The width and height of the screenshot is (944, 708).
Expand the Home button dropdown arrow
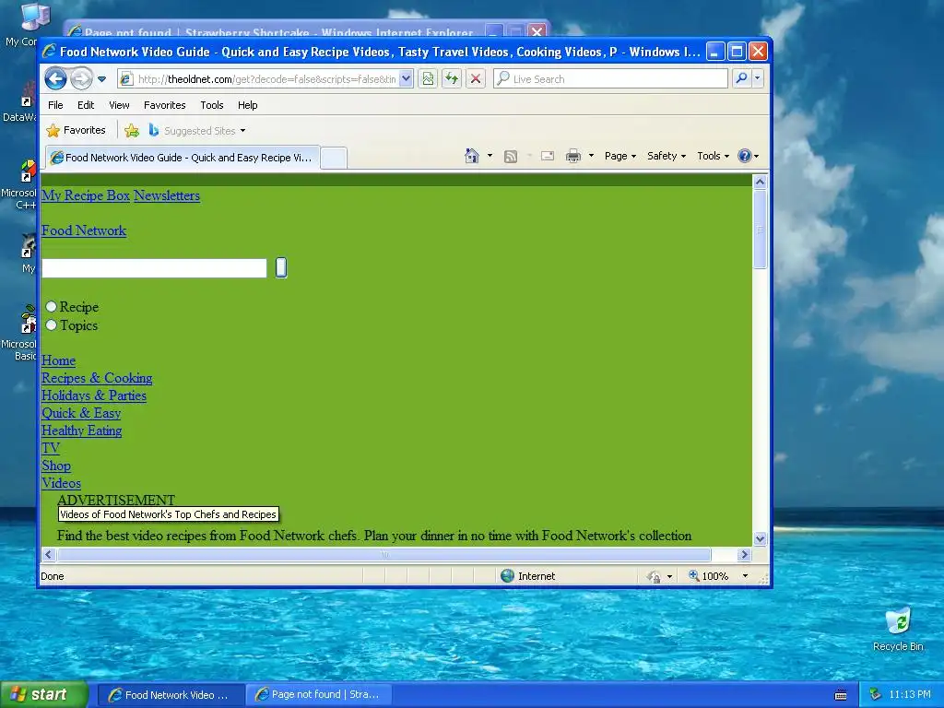pos(490,156)
